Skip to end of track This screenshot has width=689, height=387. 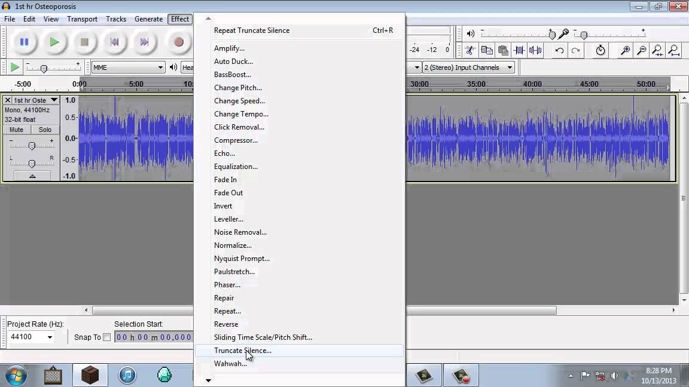[144, 42]
